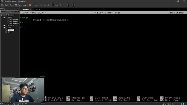The image size is (187, 105).
Task: Open the Library search filter dropdown
Action: (x=18, y=11)
